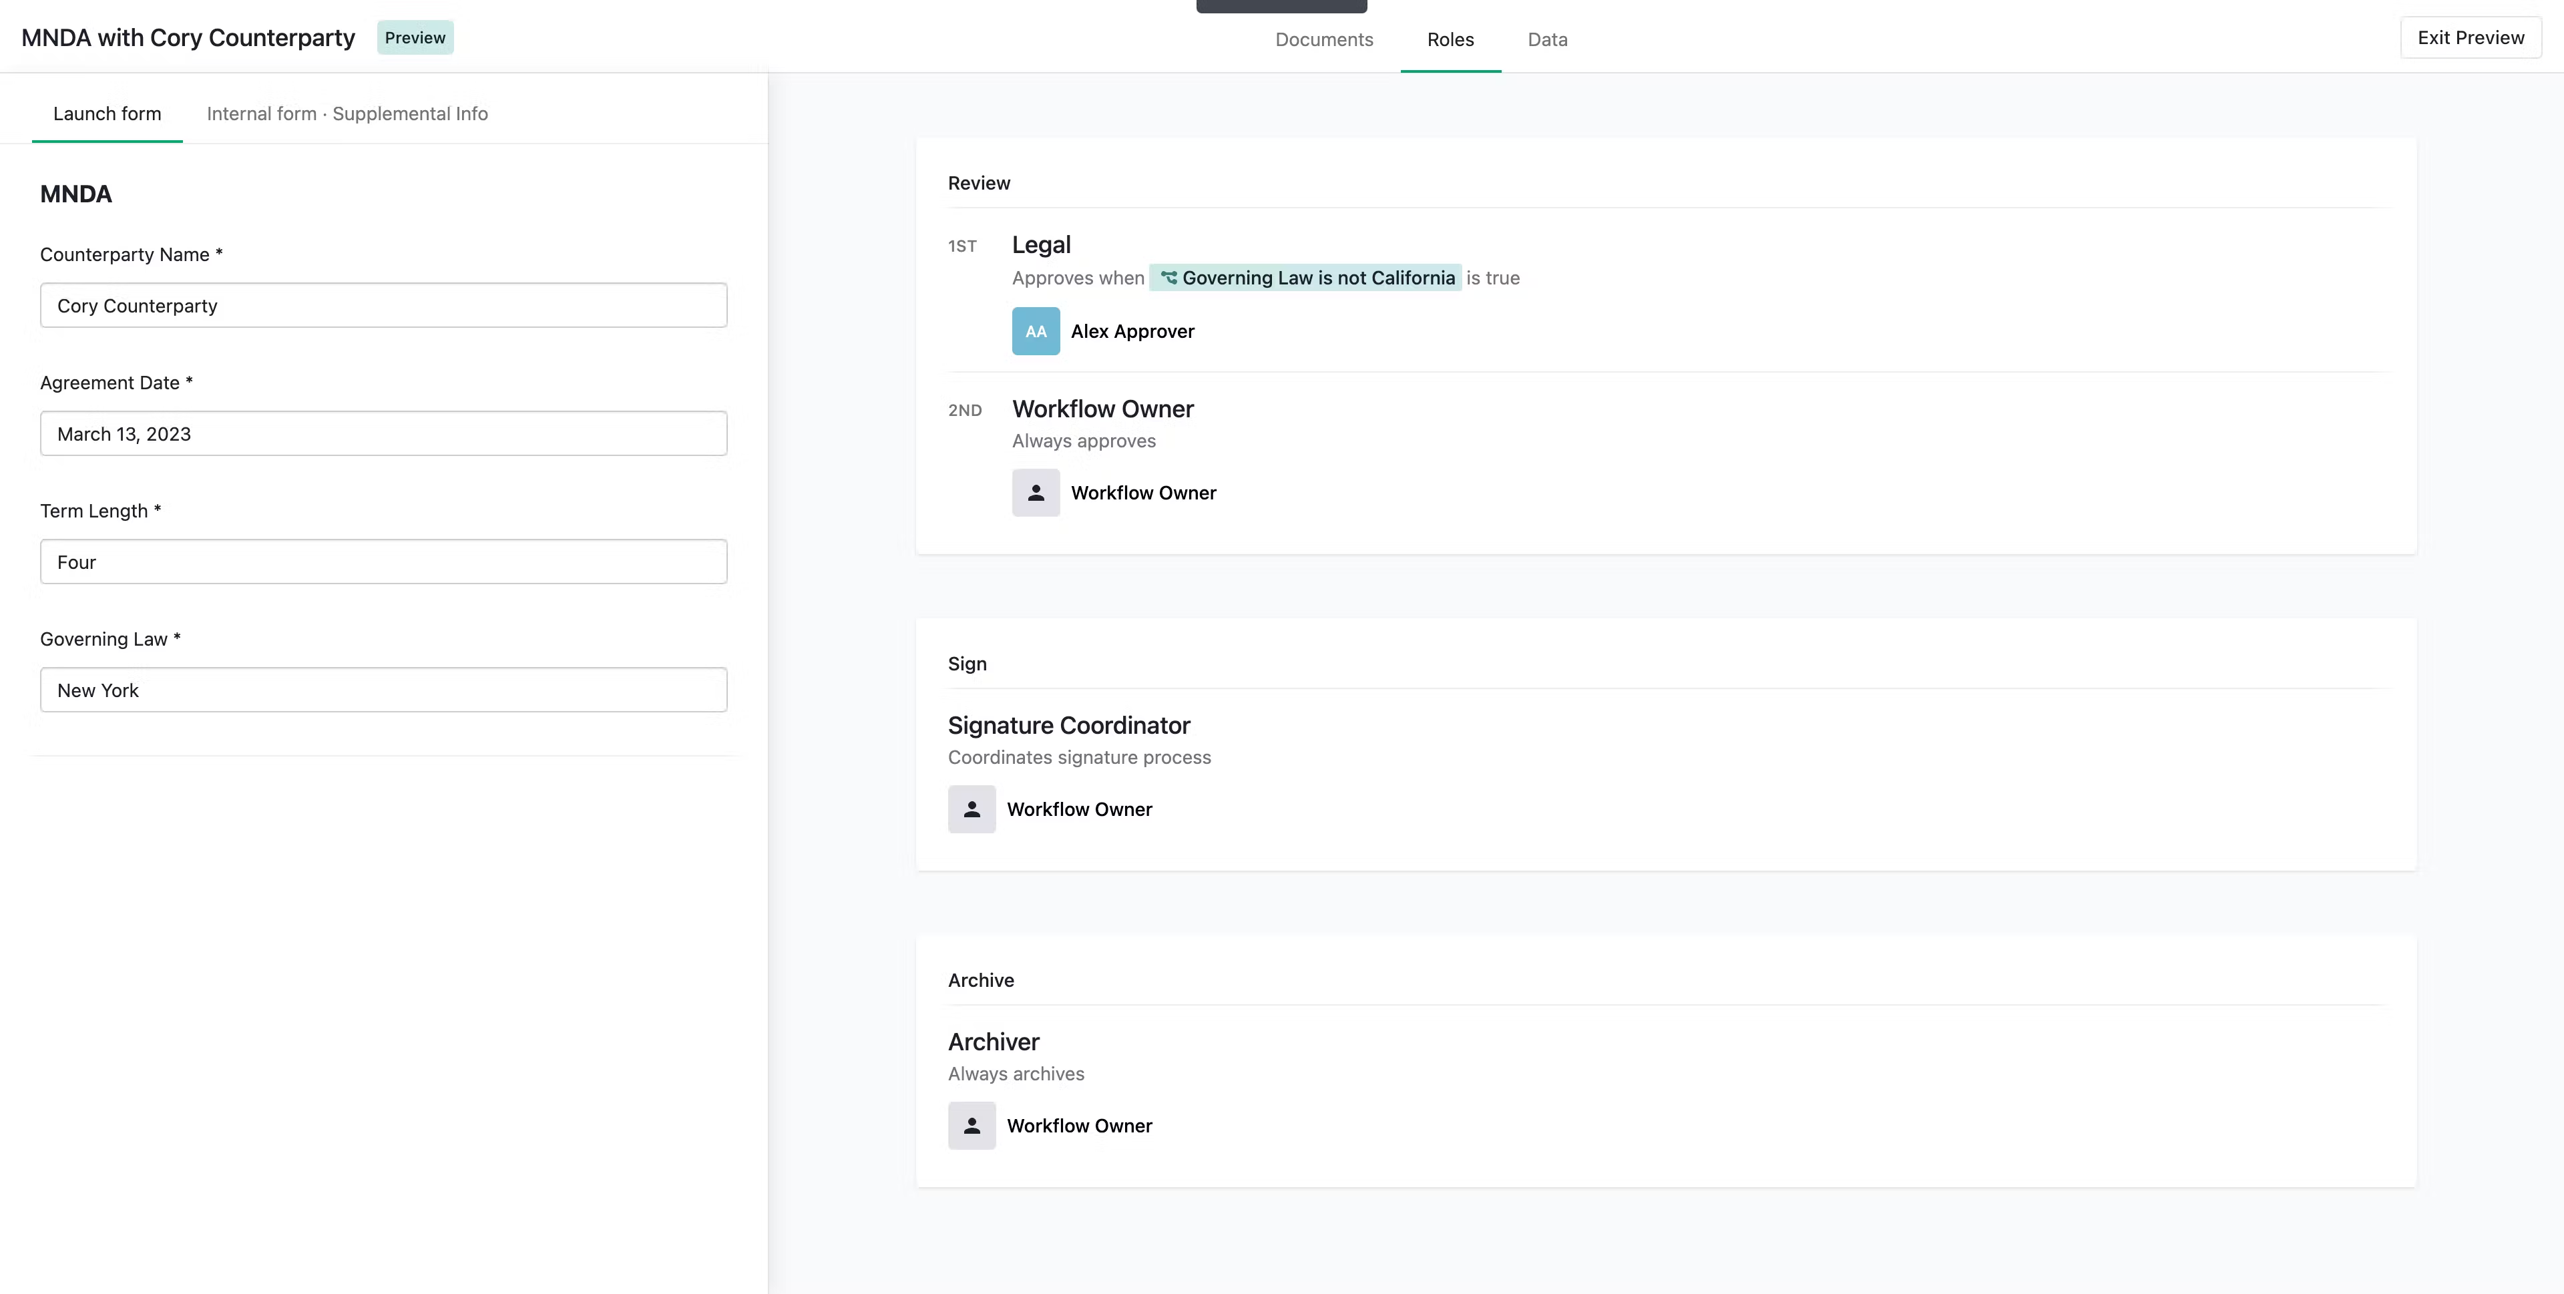Click the person icon beside 2nd reviewer Workflow Owner
This screenshot has width=2564, height=1294.
[1035, 493]
